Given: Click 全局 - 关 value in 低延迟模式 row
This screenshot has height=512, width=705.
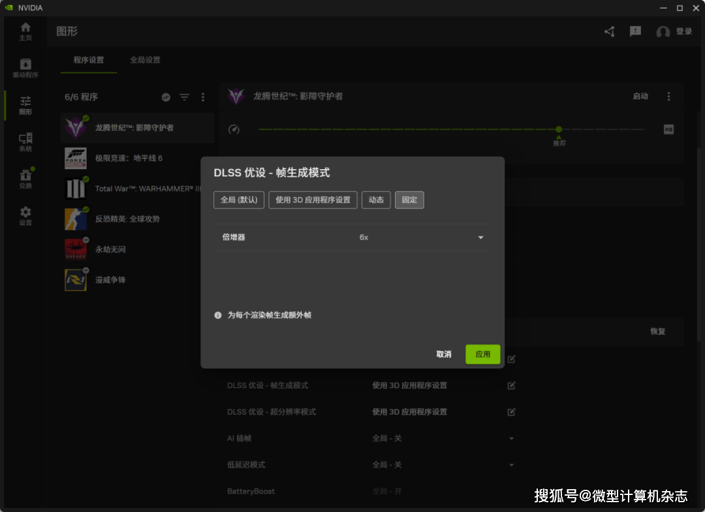Looking at the screenshot, I should pos(386,465).
